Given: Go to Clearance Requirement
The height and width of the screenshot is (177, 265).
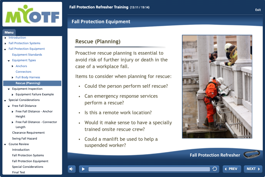Looking at the screenshot, I should click(x=28, y=133).
